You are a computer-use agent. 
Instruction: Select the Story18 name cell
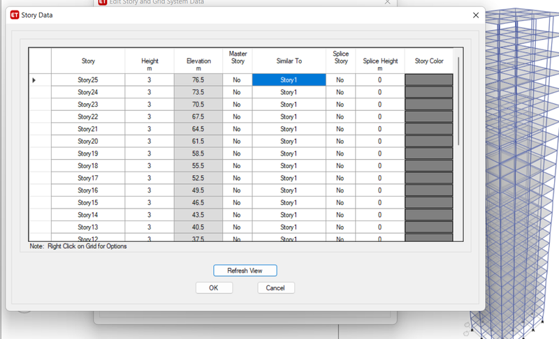coord(88,166)
